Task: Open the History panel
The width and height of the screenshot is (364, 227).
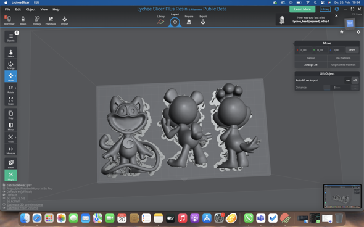Action: (36, 20)
